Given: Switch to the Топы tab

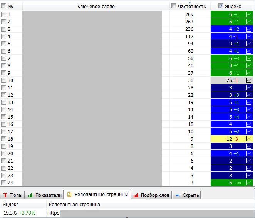Looking at the screenshot, I should point(12,195).
